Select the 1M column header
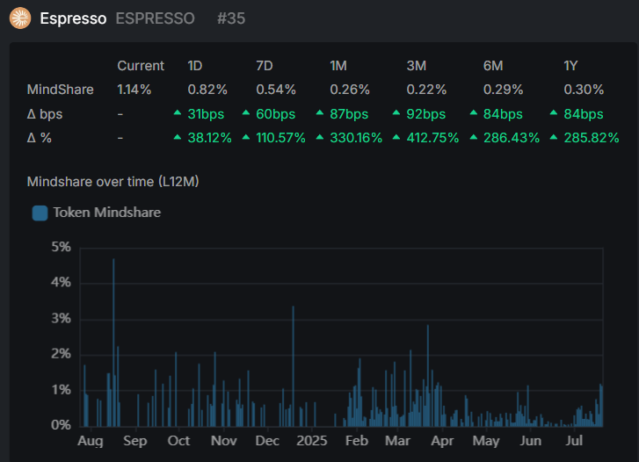The image size is (639, 462). click(x=338, y=66)
